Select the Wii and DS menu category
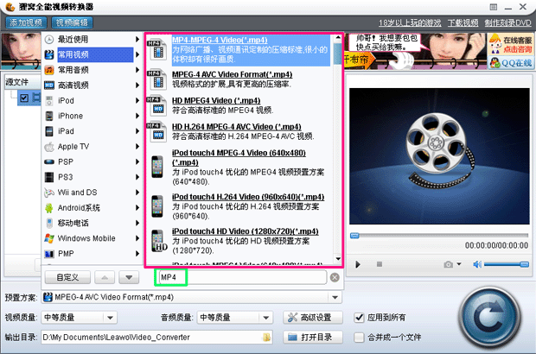536x354 pixels. coord(93,193)
